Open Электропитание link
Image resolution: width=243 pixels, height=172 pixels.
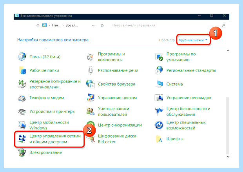point(45,152)
